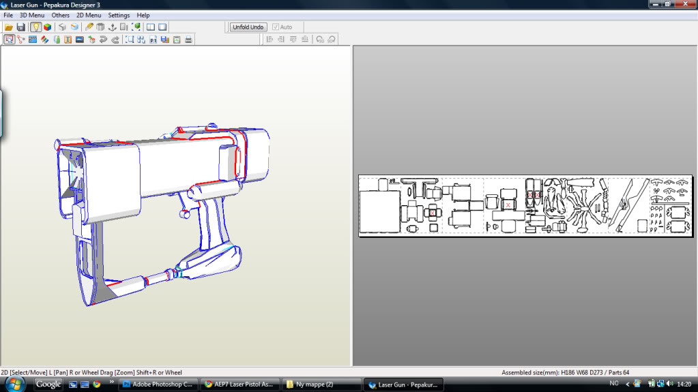Click the blue clapperboard icon
The image size is (698, 392).
[x=33, y=40]
